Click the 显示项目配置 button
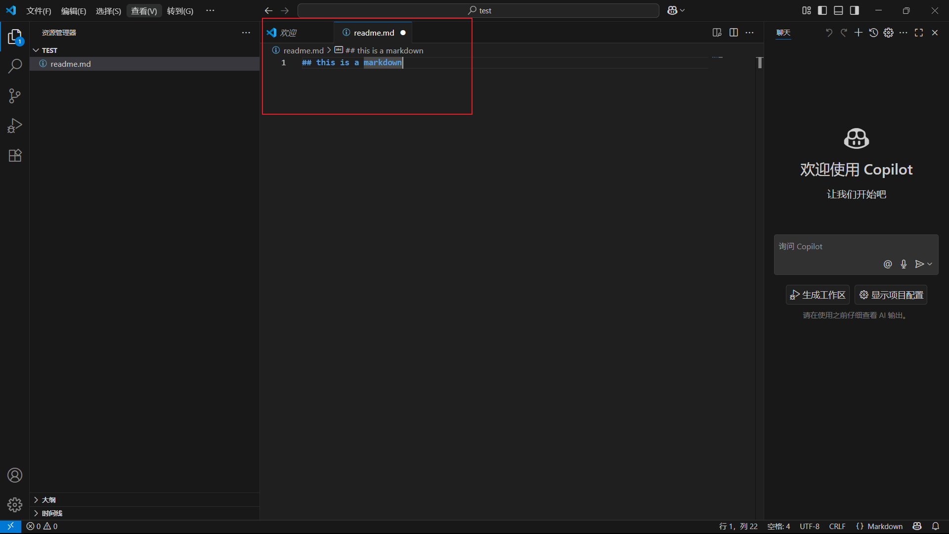This screenshot has width=949, height=534. 891,295
